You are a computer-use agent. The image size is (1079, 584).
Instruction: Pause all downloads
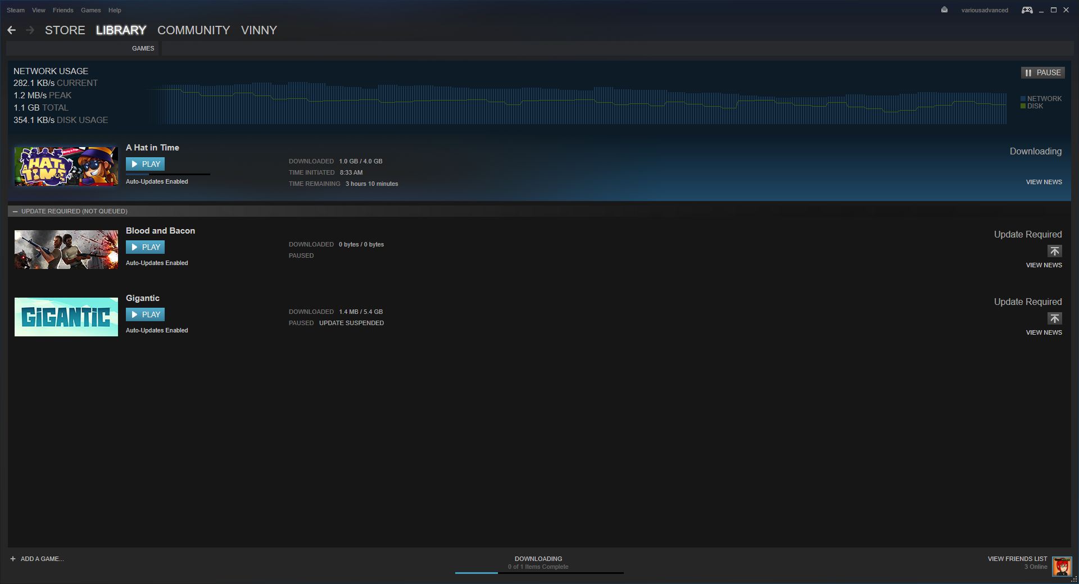click(x=1043, y=72)
